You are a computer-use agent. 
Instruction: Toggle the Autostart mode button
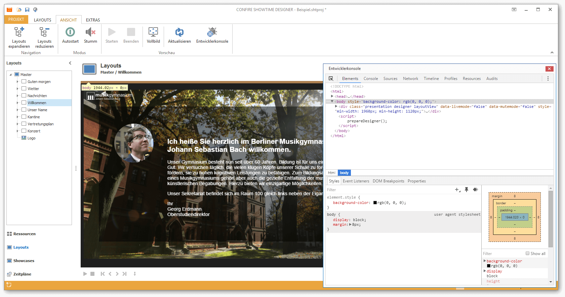click(70, 32)
